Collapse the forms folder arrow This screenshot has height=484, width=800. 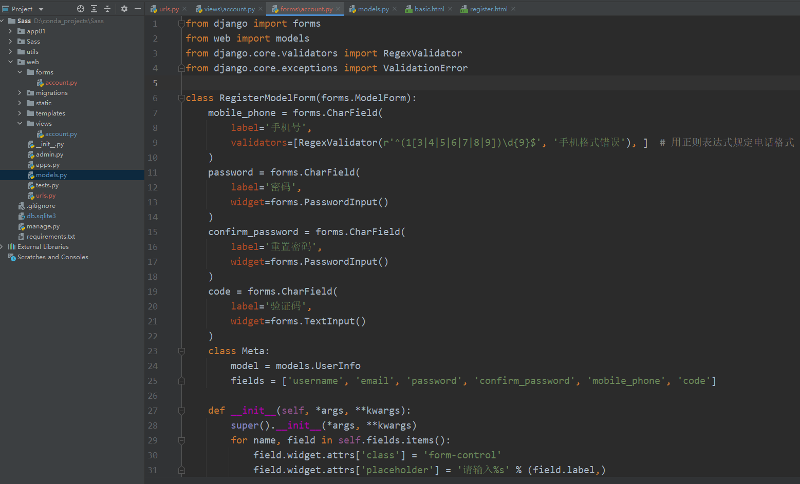pyautogui.click(x=20, y=72)
